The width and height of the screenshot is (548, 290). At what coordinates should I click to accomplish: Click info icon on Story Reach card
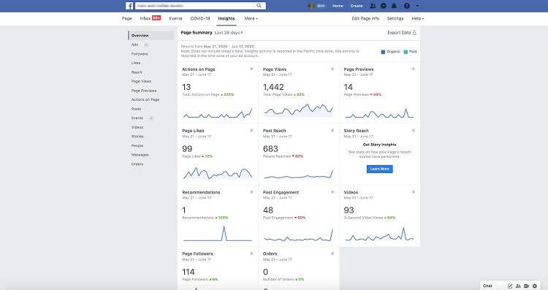coord(413,131)
